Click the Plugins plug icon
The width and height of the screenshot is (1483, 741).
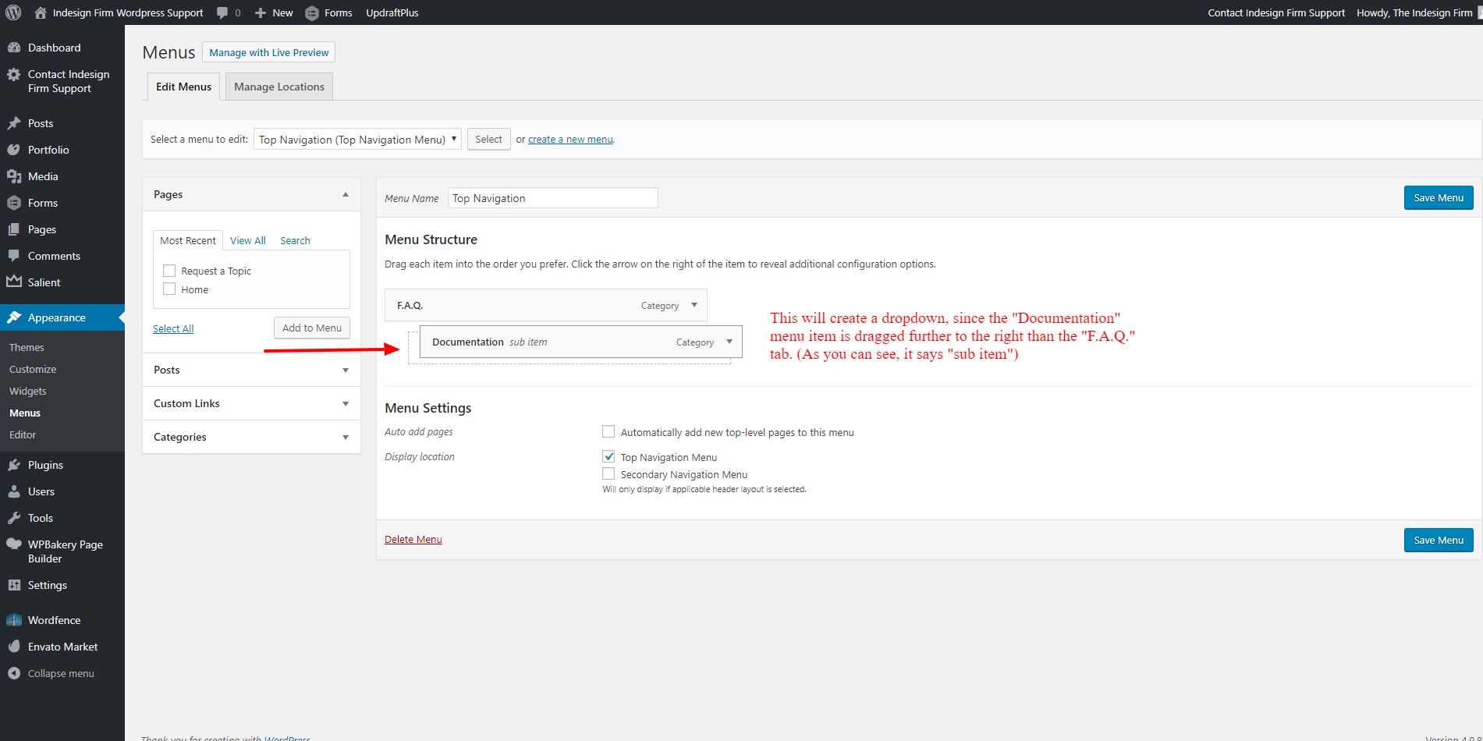click(14, 465)
